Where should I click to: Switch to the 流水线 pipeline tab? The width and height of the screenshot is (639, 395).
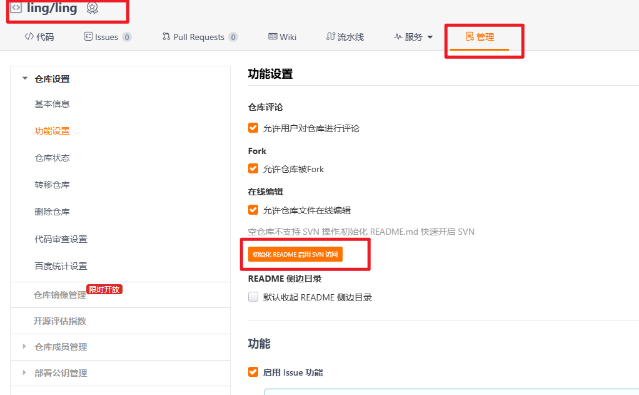345,37
